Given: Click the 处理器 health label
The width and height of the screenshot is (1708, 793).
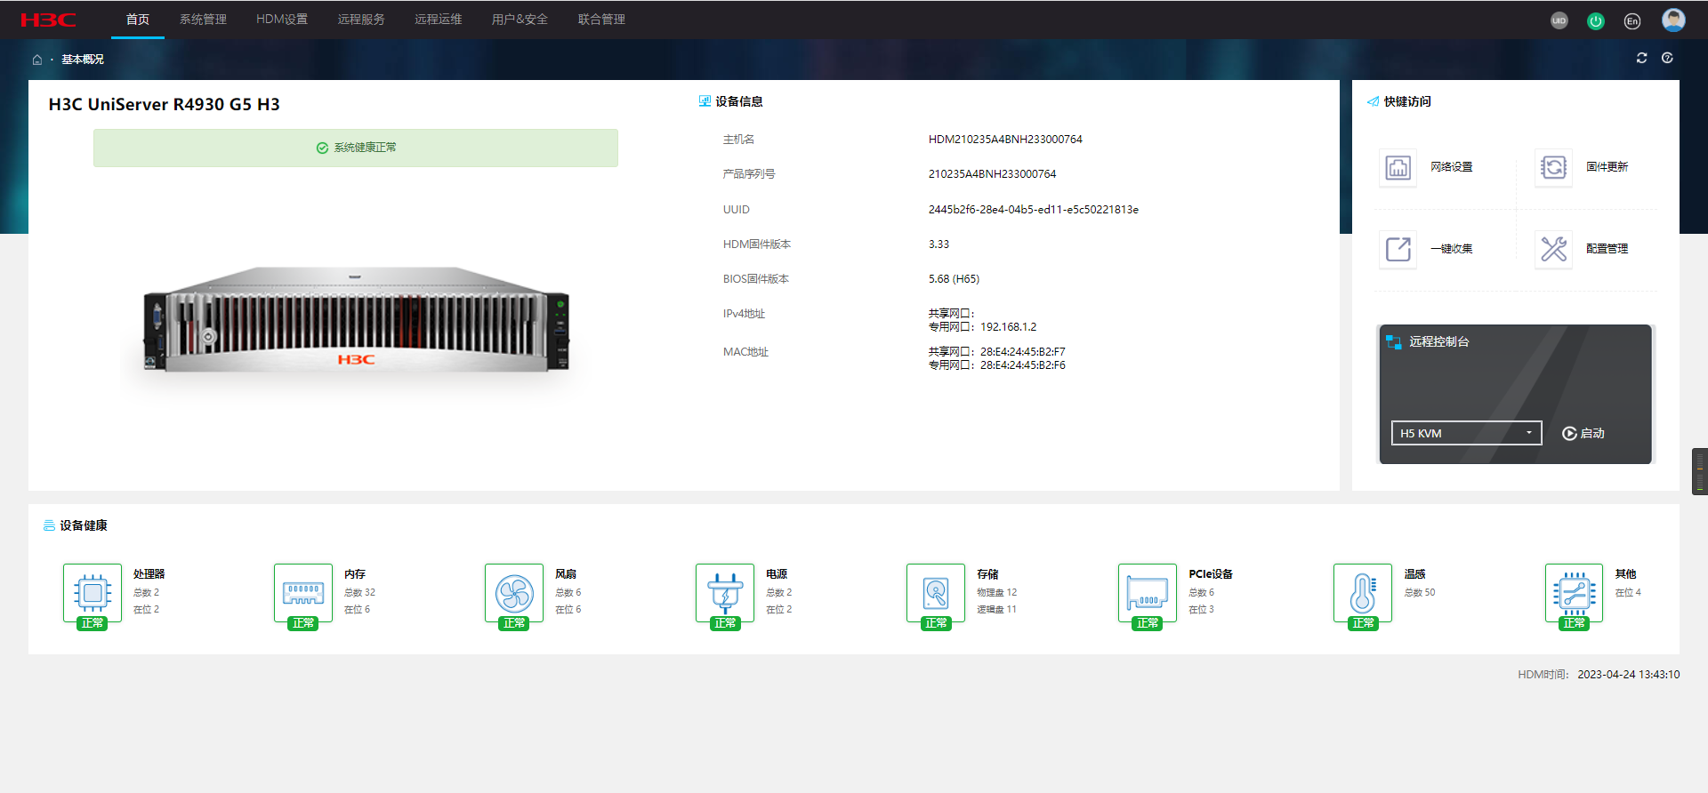Looking at the screenshot, I should pos(149,574).
